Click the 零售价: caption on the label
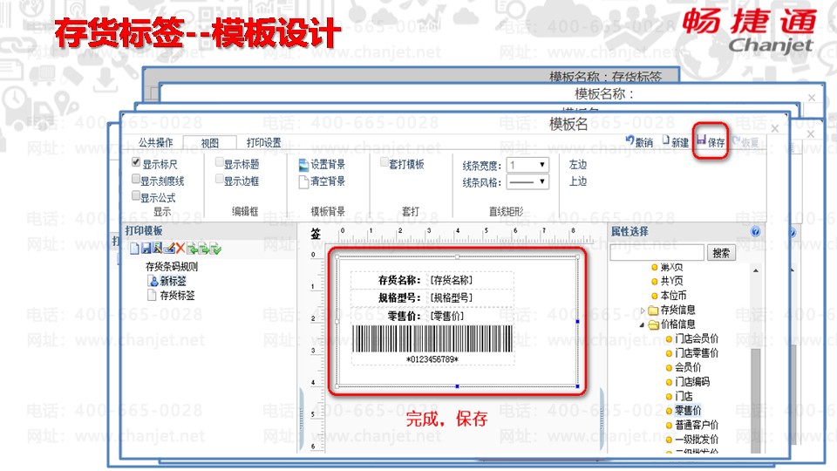The width and height of the screenshot is (837, 471). point(404,316)
